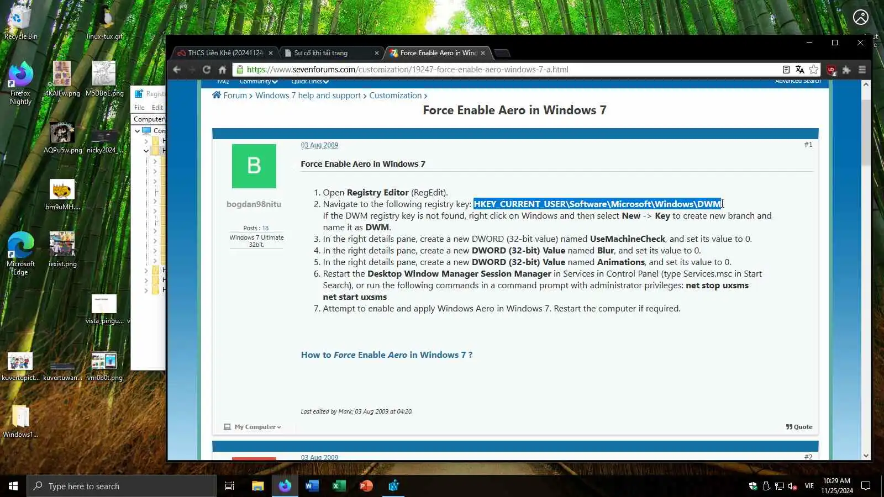Switch to Registry Editor on the taskbar

click(393, 486)
